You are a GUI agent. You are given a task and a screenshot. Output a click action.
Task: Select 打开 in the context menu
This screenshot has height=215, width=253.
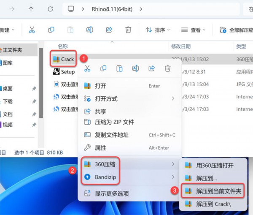pyautogui.click(x=129, y=86)
